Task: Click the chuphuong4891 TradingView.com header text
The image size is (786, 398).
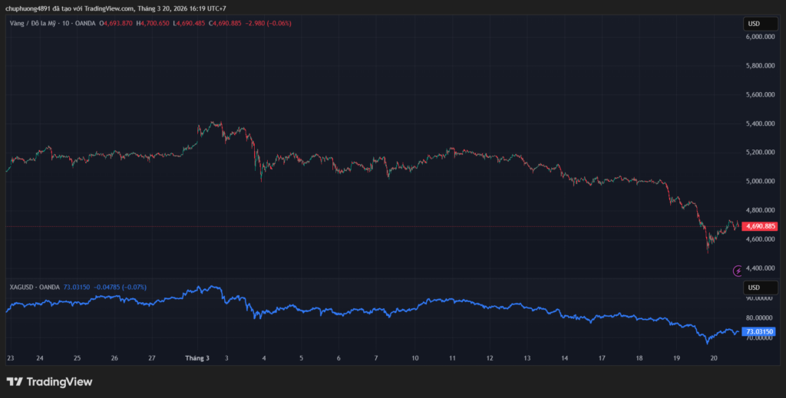Action: [115, 8]
